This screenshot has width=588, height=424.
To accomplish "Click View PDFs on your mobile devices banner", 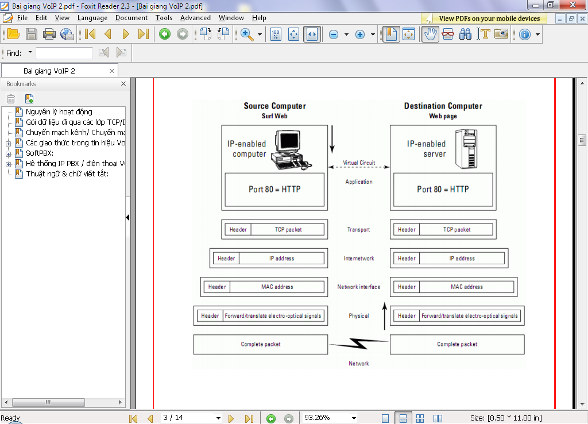I will click(489, 18).
